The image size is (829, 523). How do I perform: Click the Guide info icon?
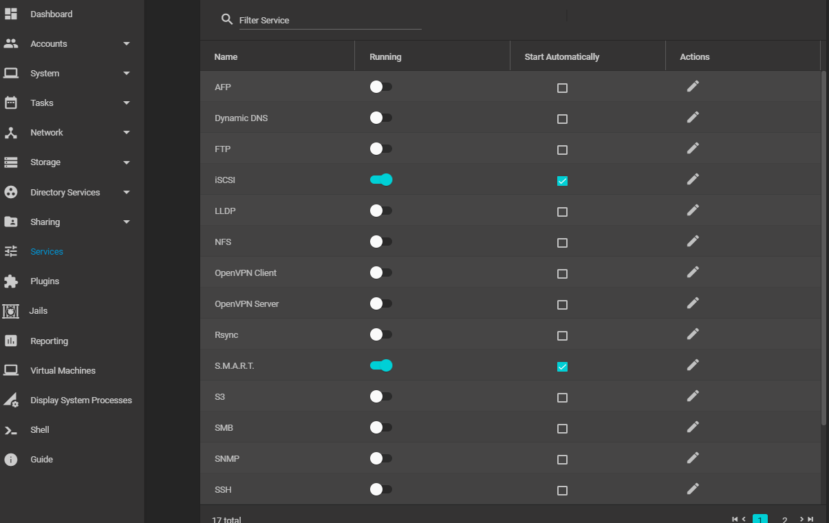[x=11, y=460]
